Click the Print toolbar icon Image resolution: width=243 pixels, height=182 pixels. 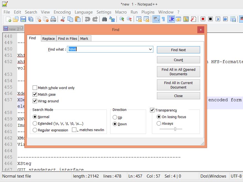[x=53, y=19]
